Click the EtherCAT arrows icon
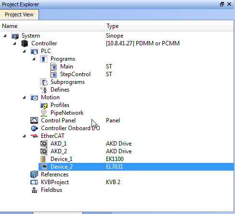235x214 pixels. tap(34, 136)
